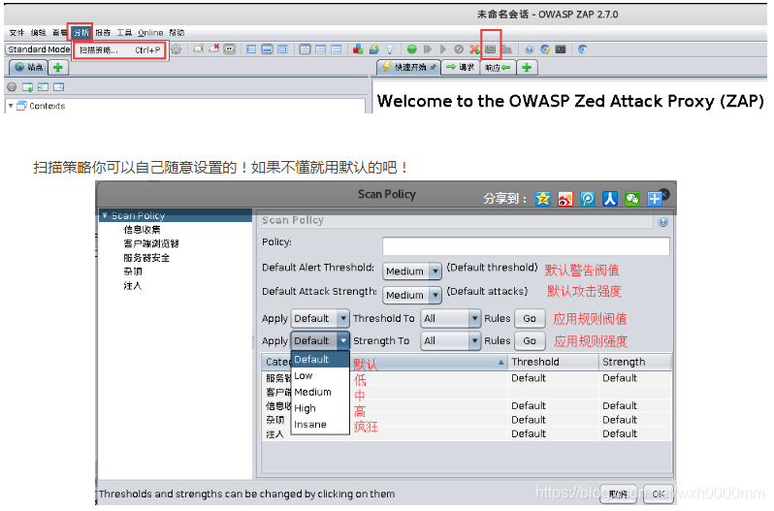Click the Tencent Weibo share icon

point(588,199)
